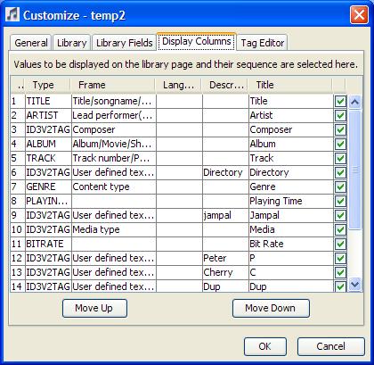Toggle the Genre row checkbox
Image resolution: width=374 pixels, height=365 pixels.
340,187
